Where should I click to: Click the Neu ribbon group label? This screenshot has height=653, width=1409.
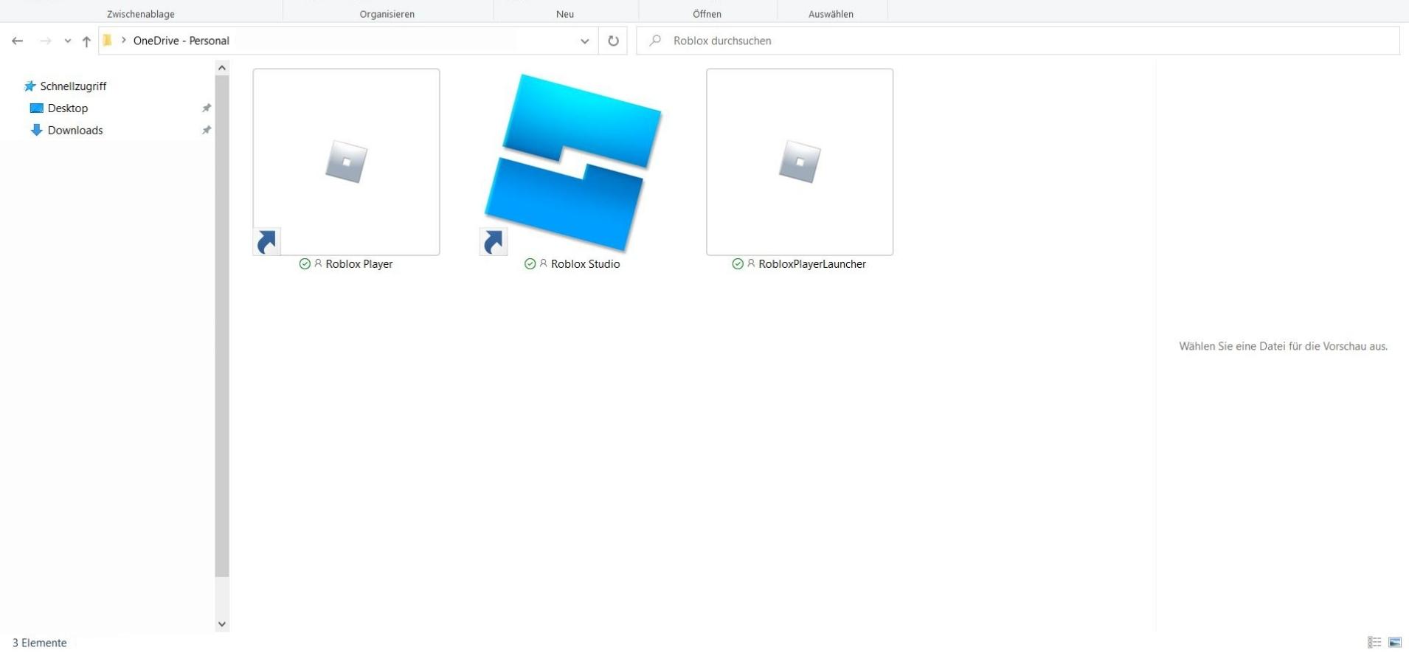tap(565, 14)
